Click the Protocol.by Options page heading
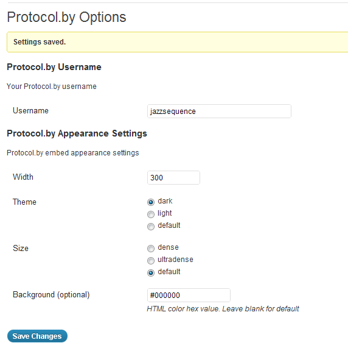The width and height of the screenshot is (348, 354). 66,18
